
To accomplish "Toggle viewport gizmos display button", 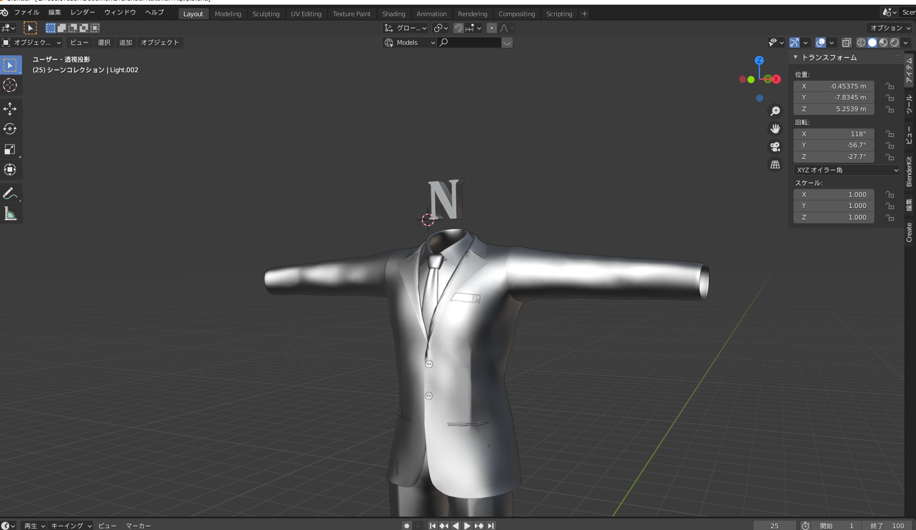I will (794, 43).
